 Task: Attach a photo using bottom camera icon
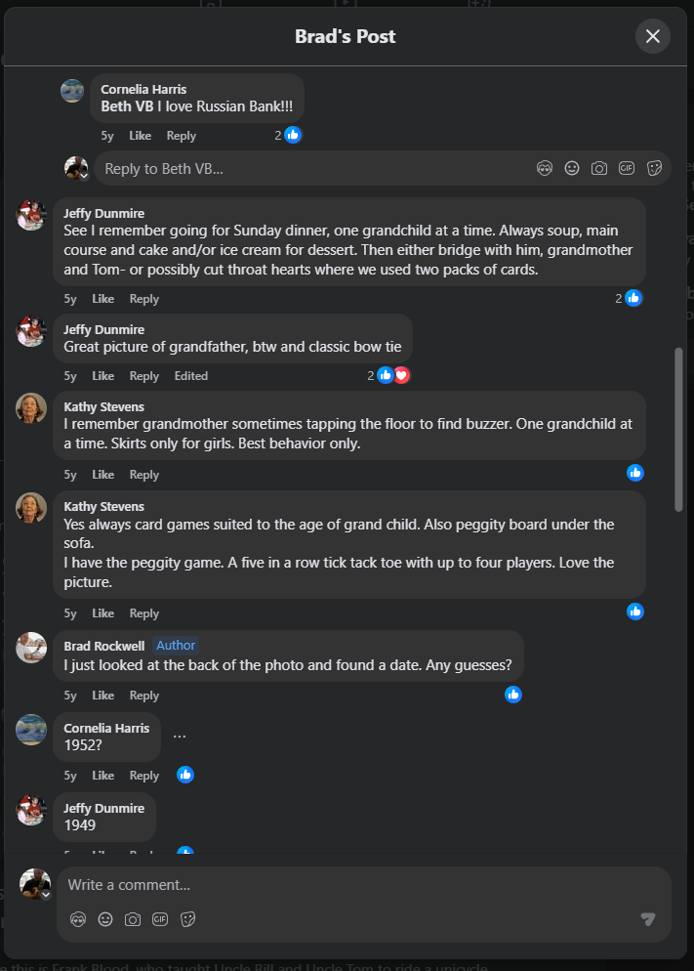coord(133,919)
